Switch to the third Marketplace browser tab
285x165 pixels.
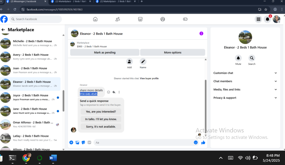(116, 2)
